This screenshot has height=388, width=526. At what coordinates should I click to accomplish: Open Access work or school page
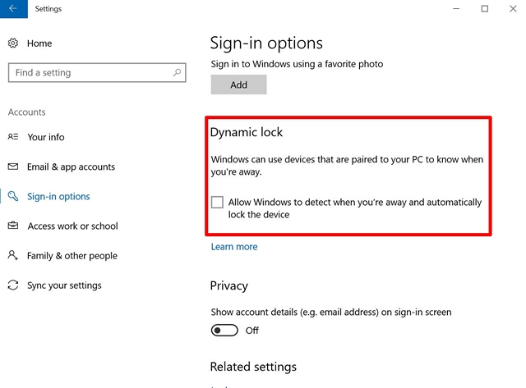(x=73, y=226)
